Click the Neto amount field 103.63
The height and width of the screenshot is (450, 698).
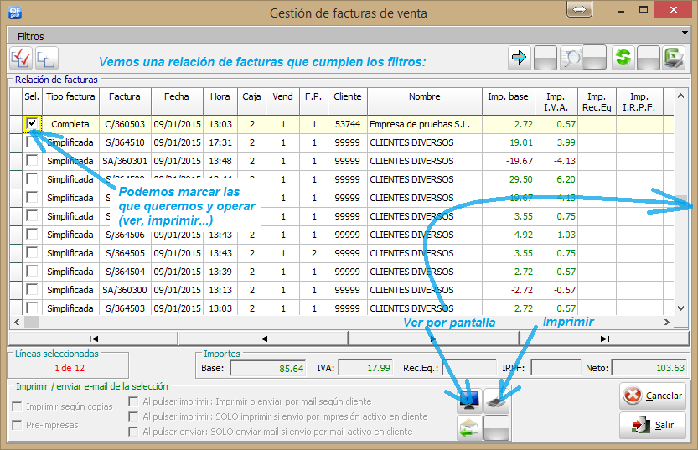(x=649, y=368)
